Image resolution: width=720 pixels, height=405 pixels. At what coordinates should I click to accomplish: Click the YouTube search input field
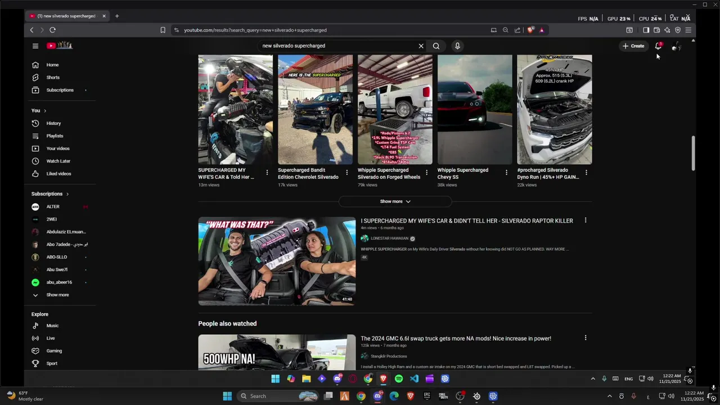337,46
